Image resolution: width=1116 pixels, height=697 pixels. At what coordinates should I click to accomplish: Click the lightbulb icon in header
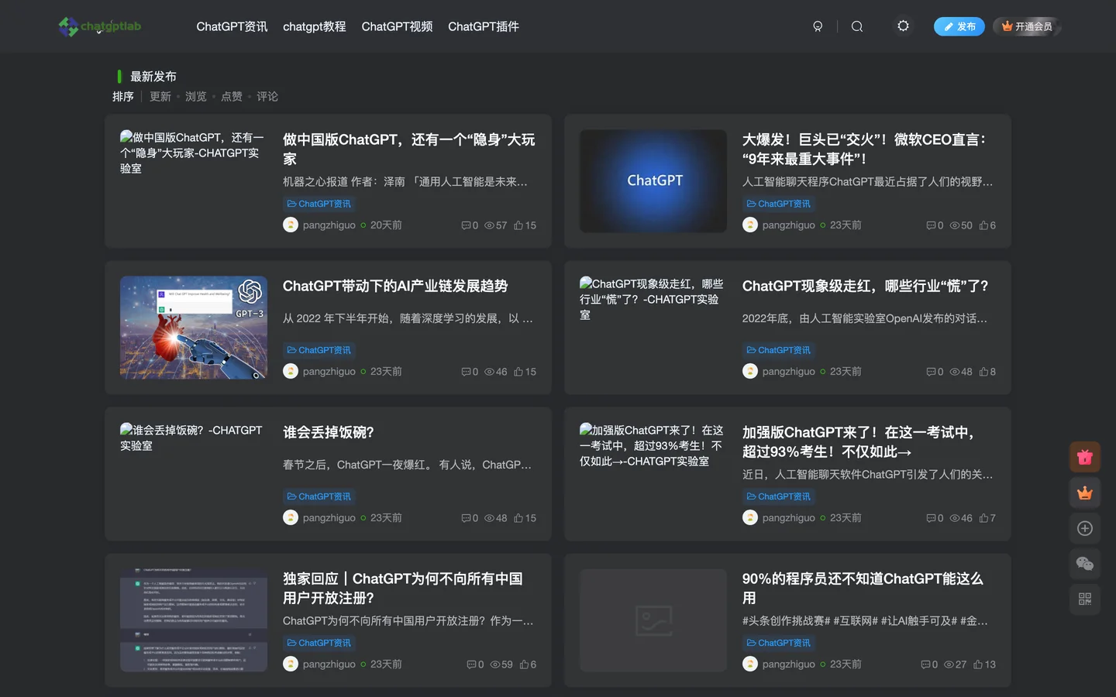tap(818, 26)
